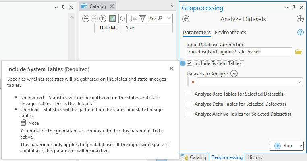
Task: Check Analyze Archive Tables for Selected Dataset(s)
Action: [x=189, y=114]
